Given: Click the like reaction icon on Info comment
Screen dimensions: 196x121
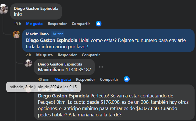Looking at the screenshot, I should pos(99,24).
